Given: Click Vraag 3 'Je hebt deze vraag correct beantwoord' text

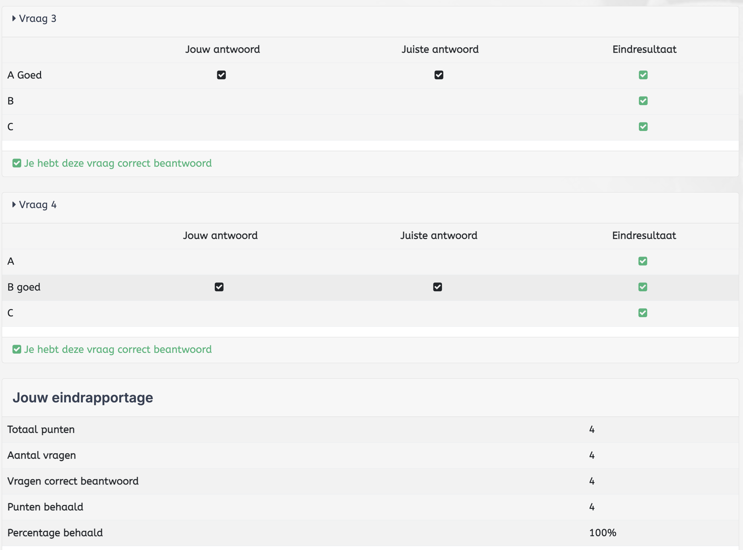Looking at the screenshot, I should pyautogui.click(x=118, y=163).
